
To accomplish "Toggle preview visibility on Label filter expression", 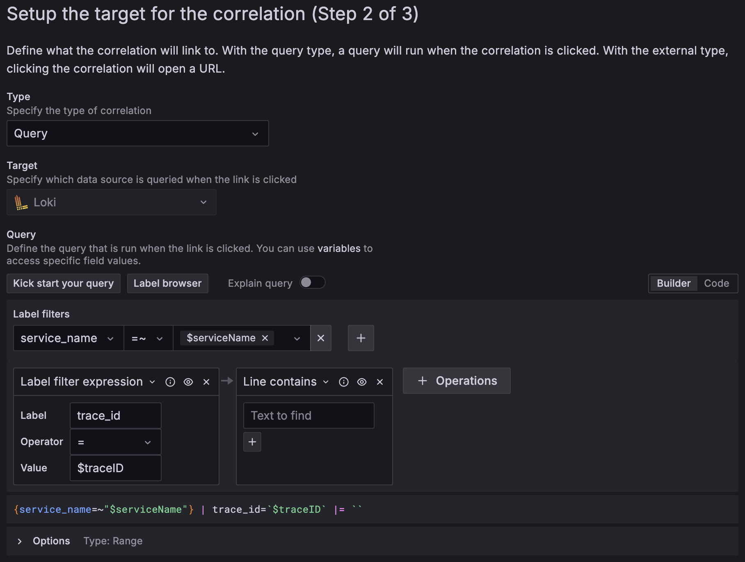I will pos(188,382).
